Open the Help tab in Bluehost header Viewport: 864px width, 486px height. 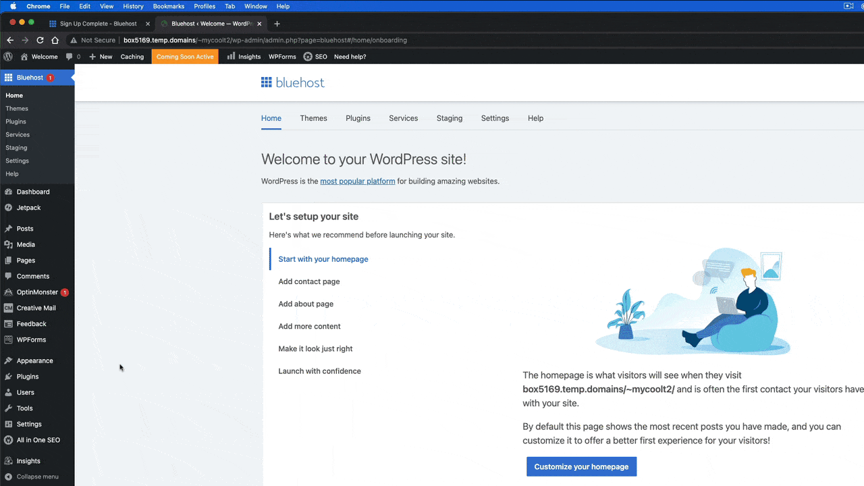(x=535, y=118)
